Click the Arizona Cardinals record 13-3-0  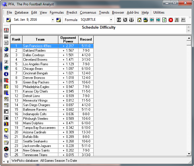(x=86, y=132)
